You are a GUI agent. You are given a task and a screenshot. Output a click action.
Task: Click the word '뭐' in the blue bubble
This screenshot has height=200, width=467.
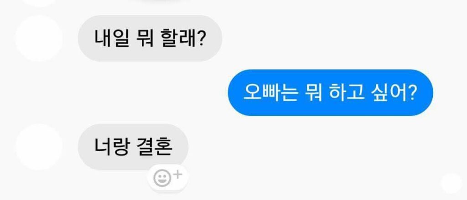pos(314,93)
